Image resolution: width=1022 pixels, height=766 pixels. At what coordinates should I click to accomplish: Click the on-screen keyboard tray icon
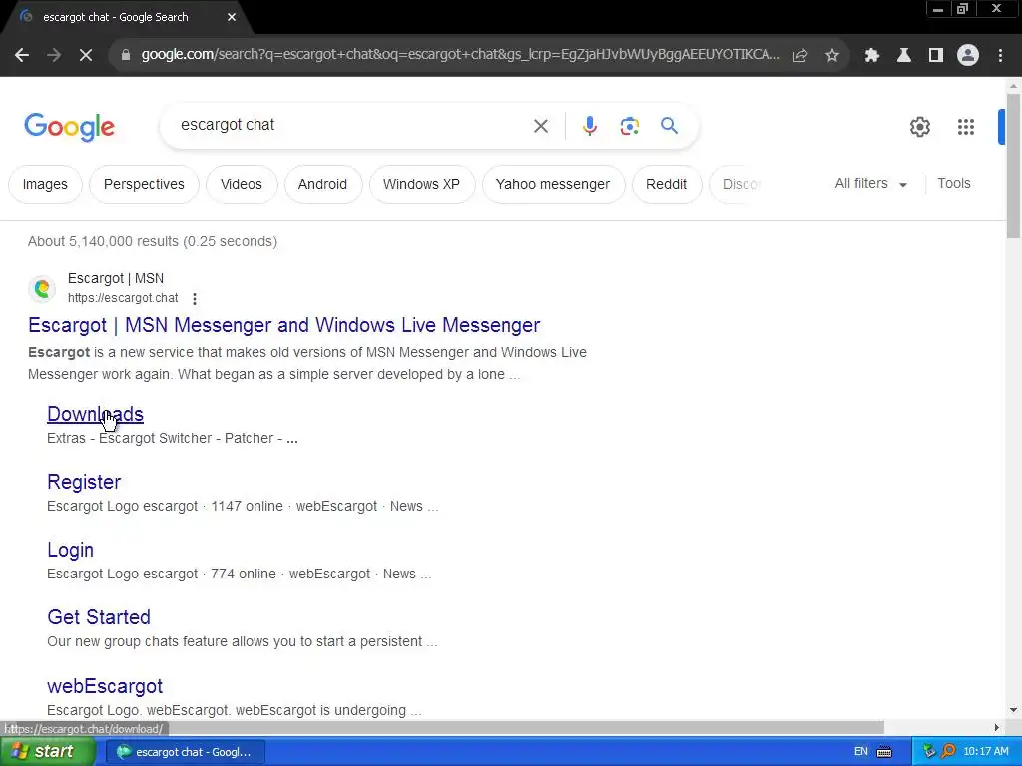click(x=884, y=752)
